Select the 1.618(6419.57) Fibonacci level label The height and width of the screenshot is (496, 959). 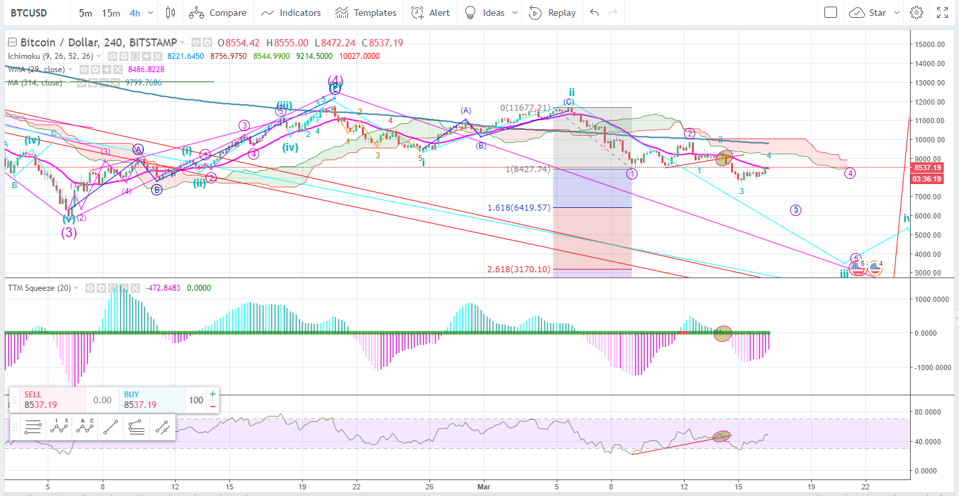point(519,207)
